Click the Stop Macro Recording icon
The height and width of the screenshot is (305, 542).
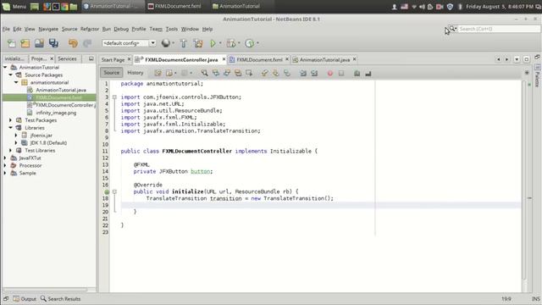tap(341, 74)
